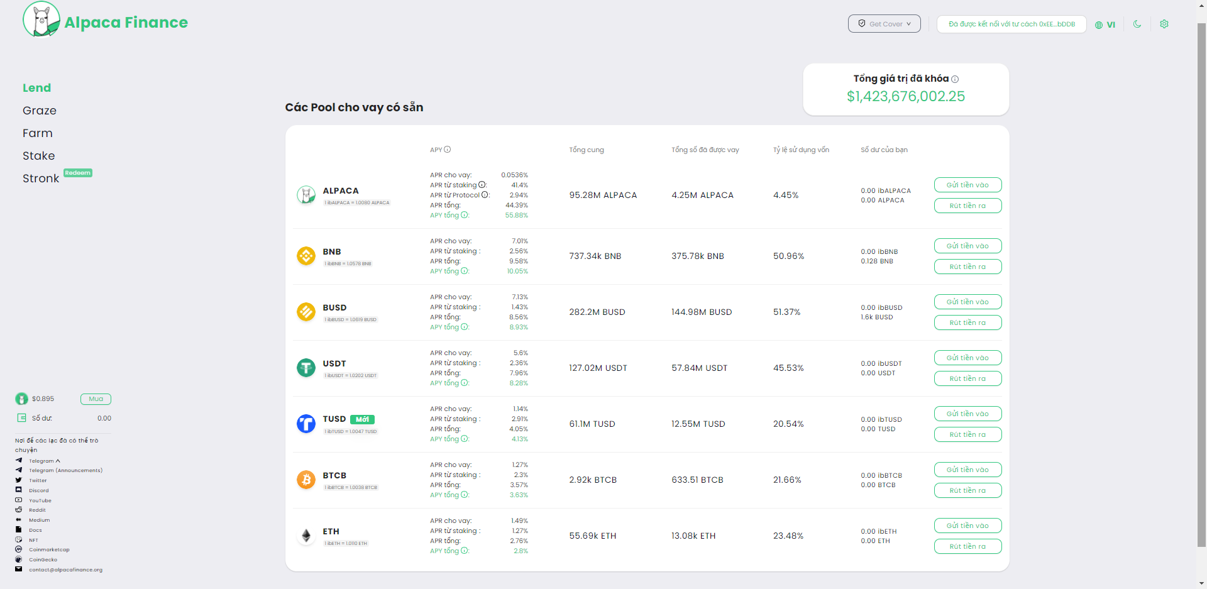Click the Redeem badge next to Stronk
This screenshot has height=589, width=1207.
tap(78, 173)
